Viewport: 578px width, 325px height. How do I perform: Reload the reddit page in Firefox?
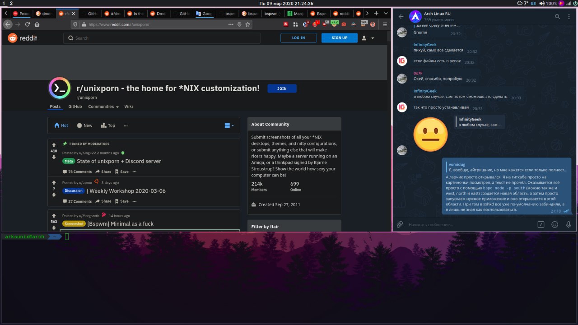pos(28,24)
